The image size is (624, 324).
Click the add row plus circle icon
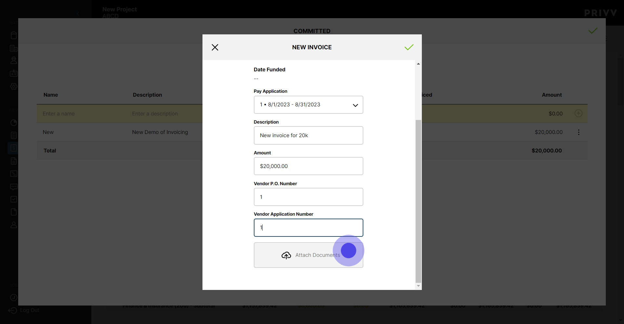tap(578, 114)
